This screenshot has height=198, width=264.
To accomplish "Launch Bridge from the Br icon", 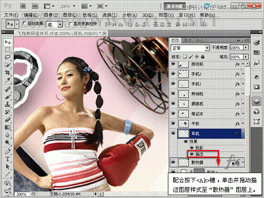I will [x=23, y=6].
